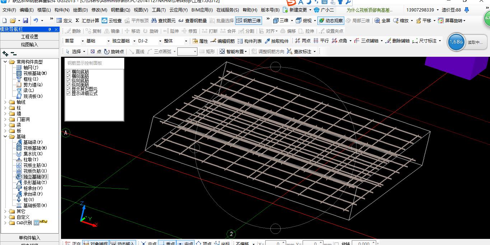Open the 定义 definition view
Viewport: 490px width, 245px height.
pos(65,20)
